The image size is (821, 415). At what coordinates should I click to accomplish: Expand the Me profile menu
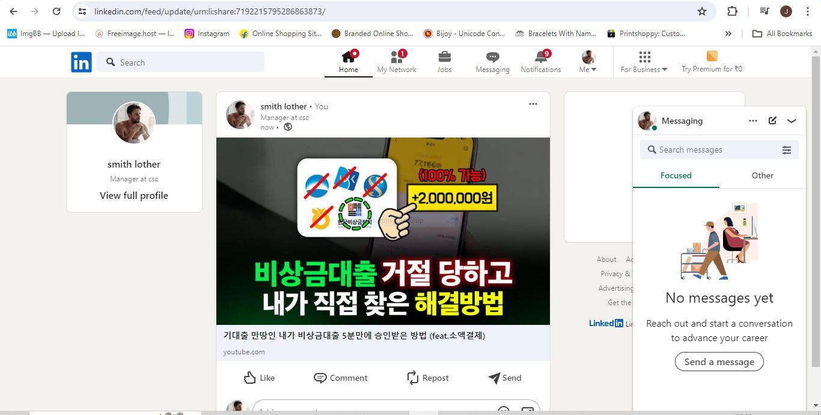pos(588,62)
